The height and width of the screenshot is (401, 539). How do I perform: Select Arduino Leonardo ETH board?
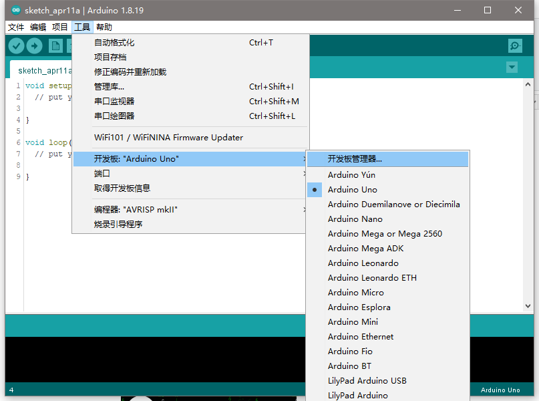point(388,278)
